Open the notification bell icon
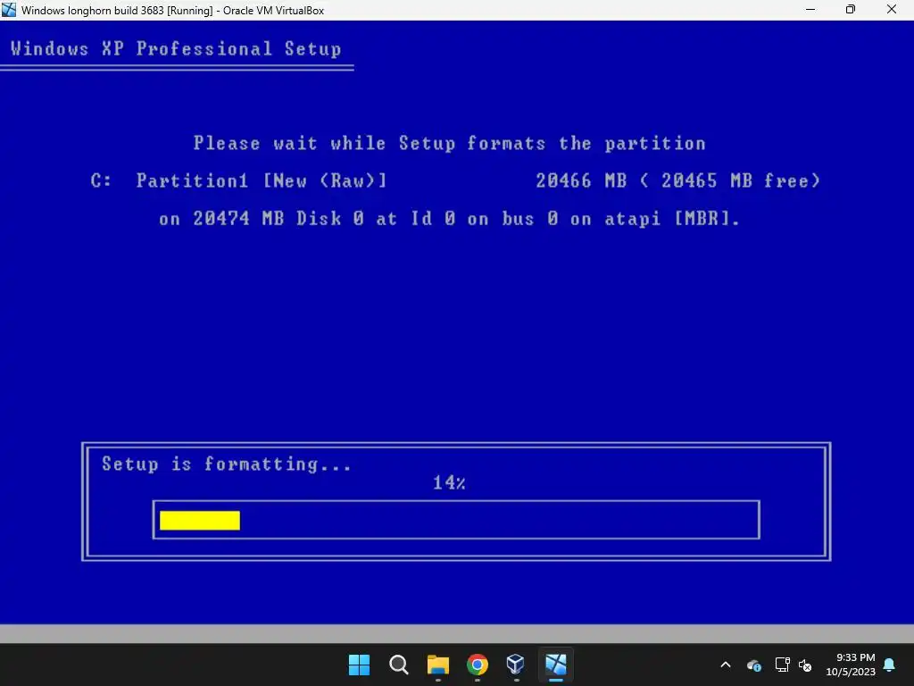Image resolution: width=914 pixels, height=686 pixels. tap(890, 665)
